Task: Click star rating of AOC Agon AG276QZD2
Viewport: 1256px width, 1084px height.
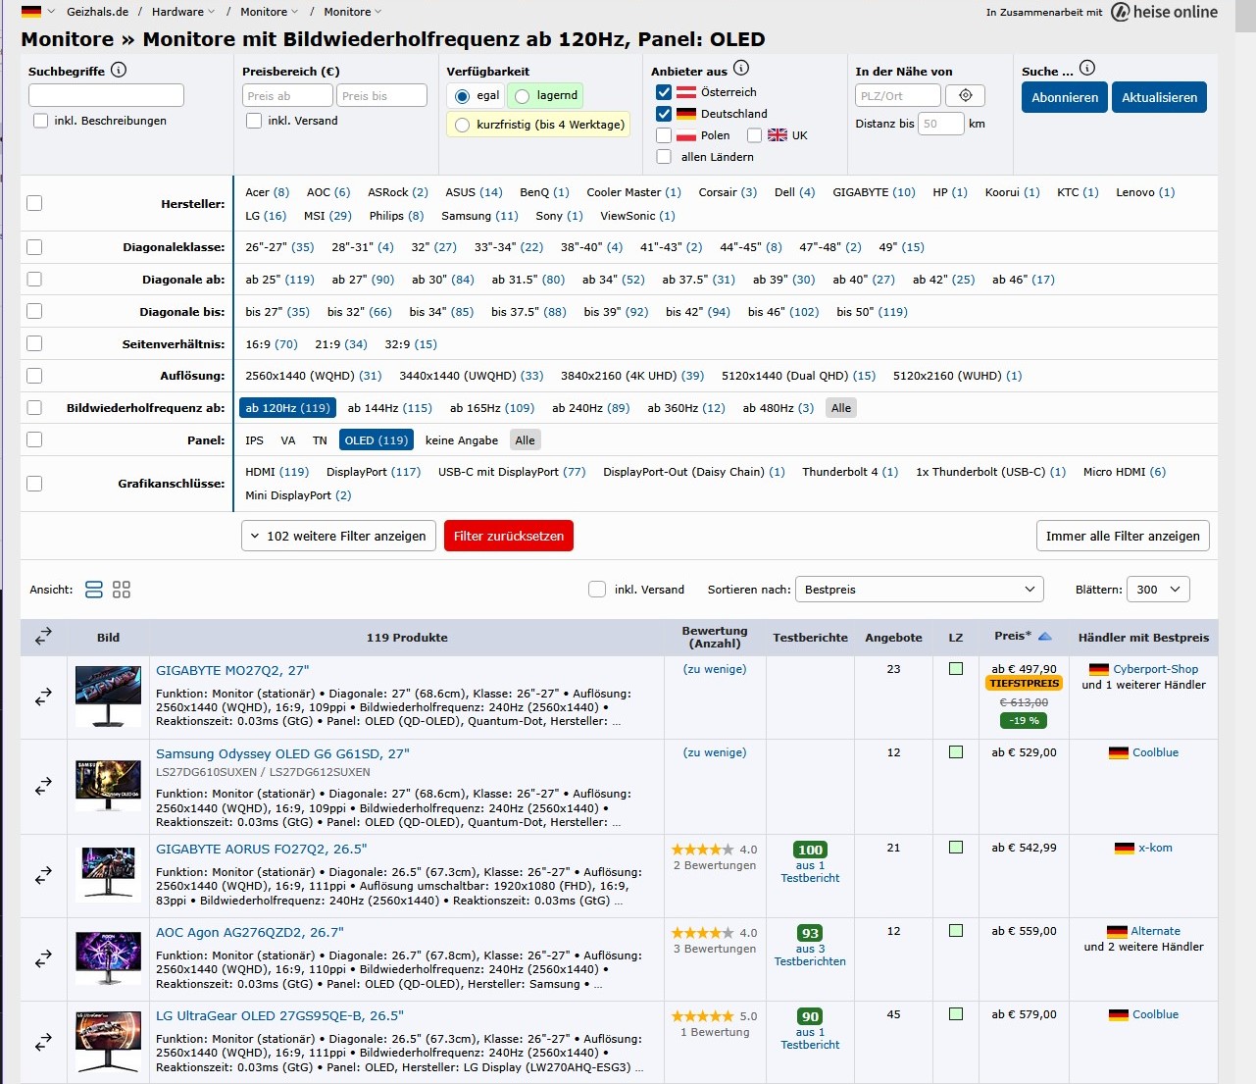Action: tap(702, 933)
